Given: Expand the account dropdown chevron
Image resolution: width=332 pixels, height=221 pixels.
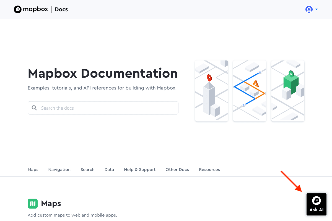Looking at the screenshot, I should pyautogui.click(x=316, y=9).
